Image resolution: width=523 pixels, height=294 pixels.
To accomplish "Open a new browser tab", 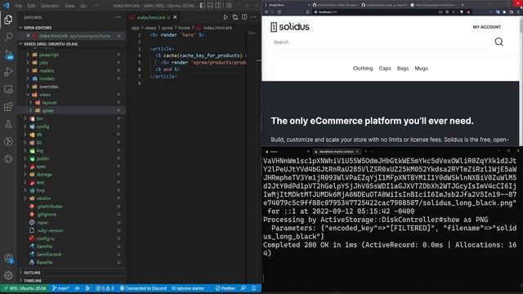I will pyautogui.click(x=463, y=5).
